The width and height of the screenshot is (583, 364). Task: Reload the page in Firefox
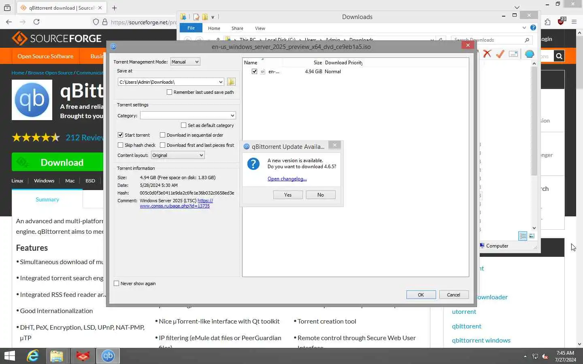[x=36, y=22]
